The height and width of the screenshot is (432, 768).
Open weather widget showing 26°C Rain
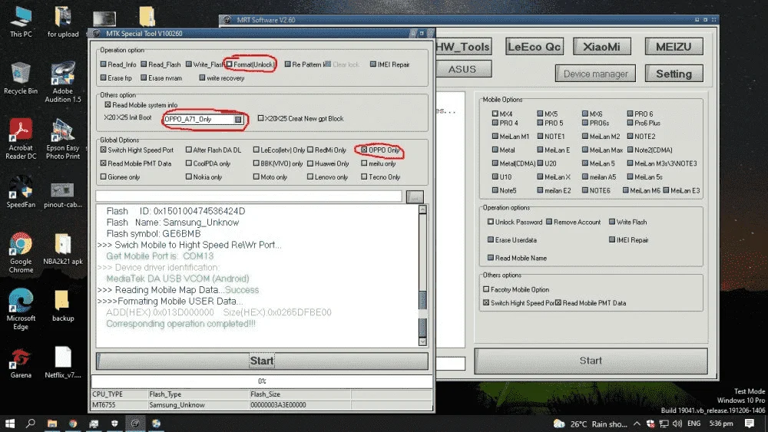pos(590,424)
